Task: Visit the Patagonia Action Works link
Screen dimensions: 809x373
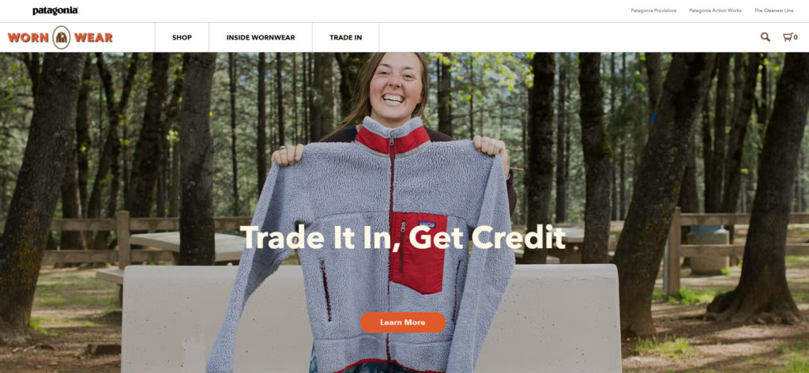Action: tap(715, 10)
